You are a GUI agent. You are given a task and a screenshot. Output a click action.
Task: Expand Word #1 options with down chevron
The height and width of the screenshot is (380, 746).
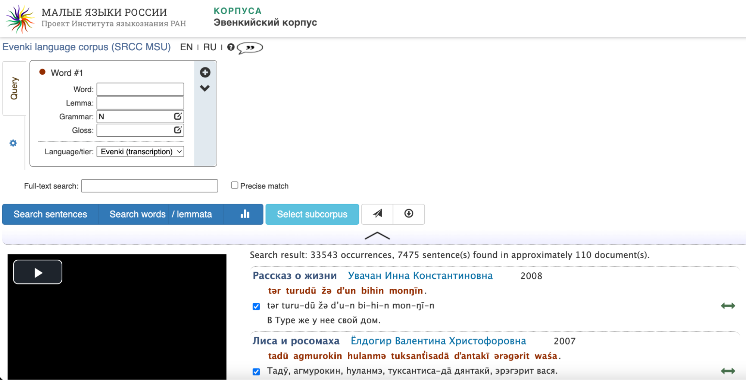coord(205,88)
